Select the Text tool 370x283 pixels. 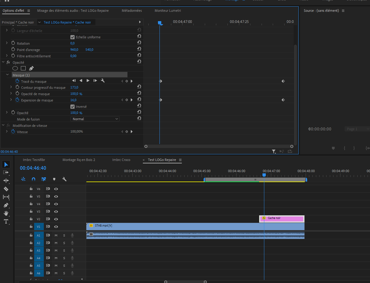coord(6,221)
